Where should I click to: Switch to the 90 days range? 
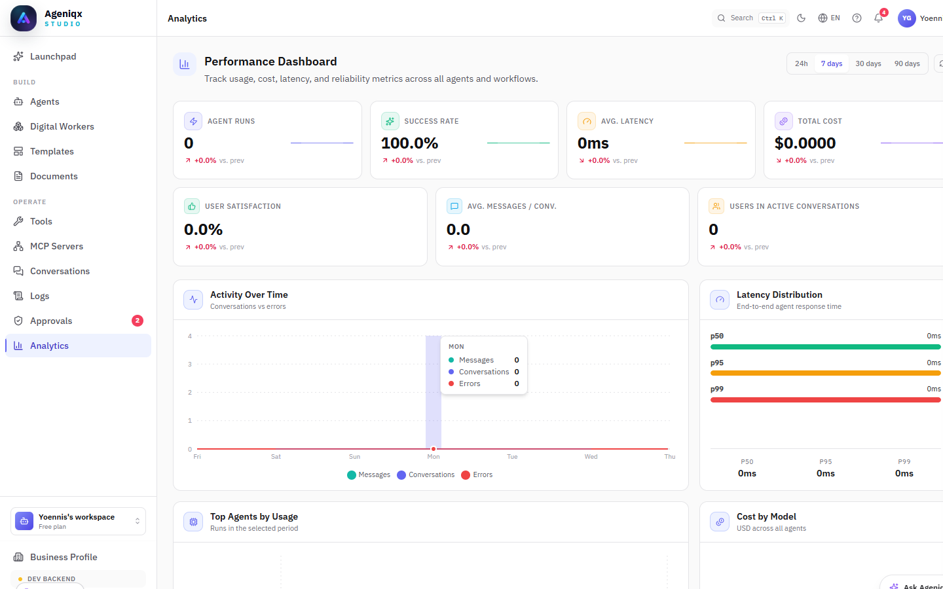[907, 63]
